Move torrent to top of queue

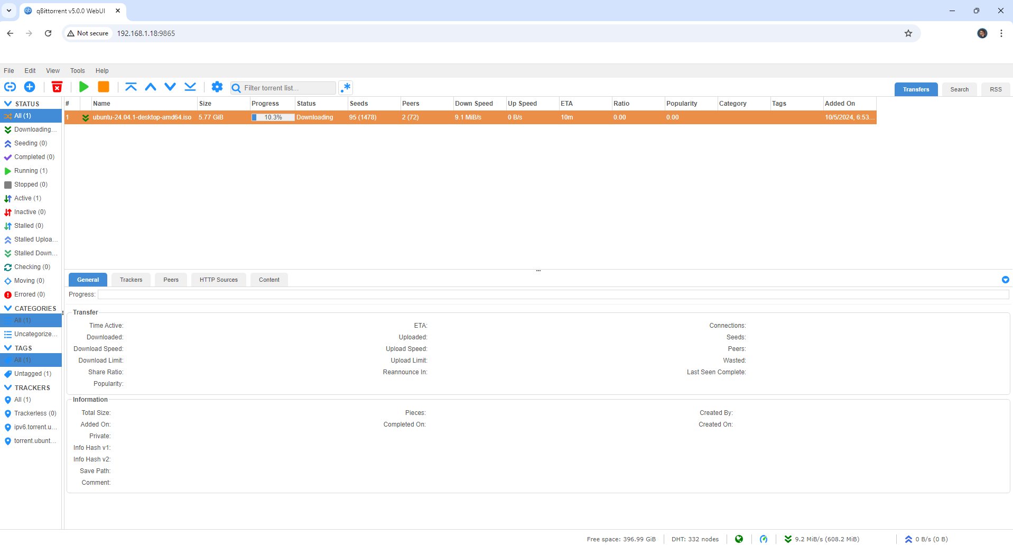click(x=131, y=87)
